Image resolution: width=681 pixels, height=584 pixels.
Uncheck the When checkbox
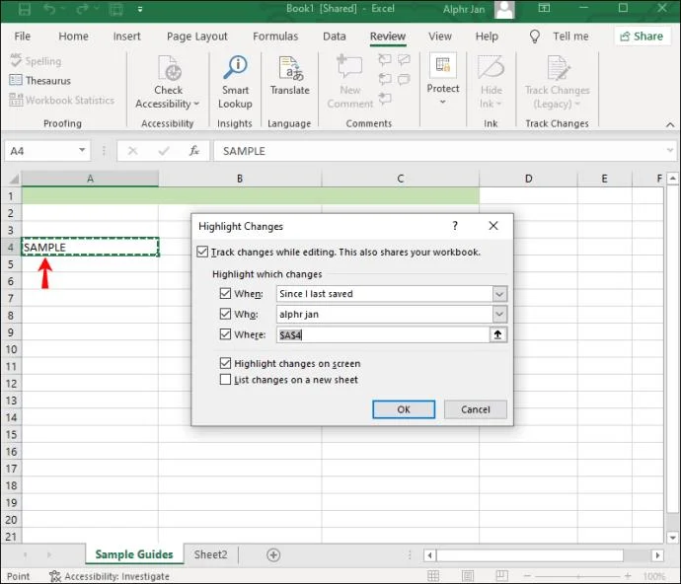225,294
